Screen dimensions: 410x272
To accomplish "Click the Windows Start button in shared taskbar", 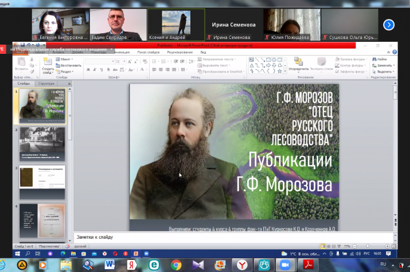I will point(18,254).
